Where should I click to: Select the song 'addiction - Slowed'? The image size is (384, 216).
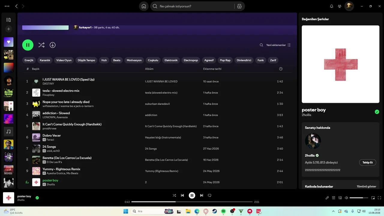point(56,113)
